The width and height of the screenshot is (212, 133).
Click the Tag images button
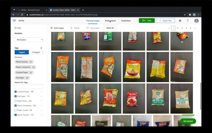(93, 28)
